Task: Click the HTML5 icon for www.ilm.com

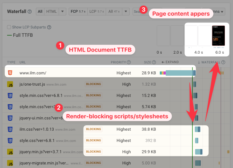Action: [10, 73]
